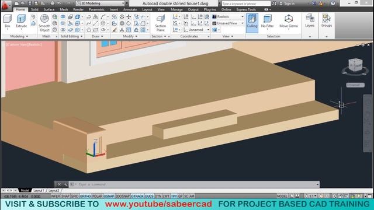Expand the View panel
This screenshot has width=374, height=210.
pyautogui.click(x=228, y=36)
